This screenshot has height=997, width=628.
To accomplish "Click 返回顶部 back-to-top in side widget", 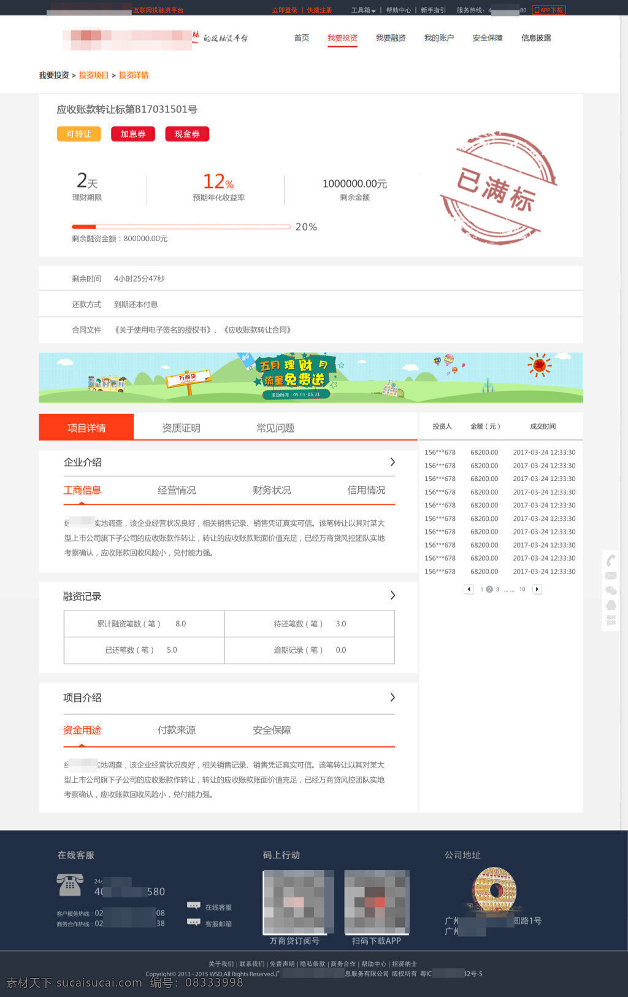I will click(x=611, y=620).
